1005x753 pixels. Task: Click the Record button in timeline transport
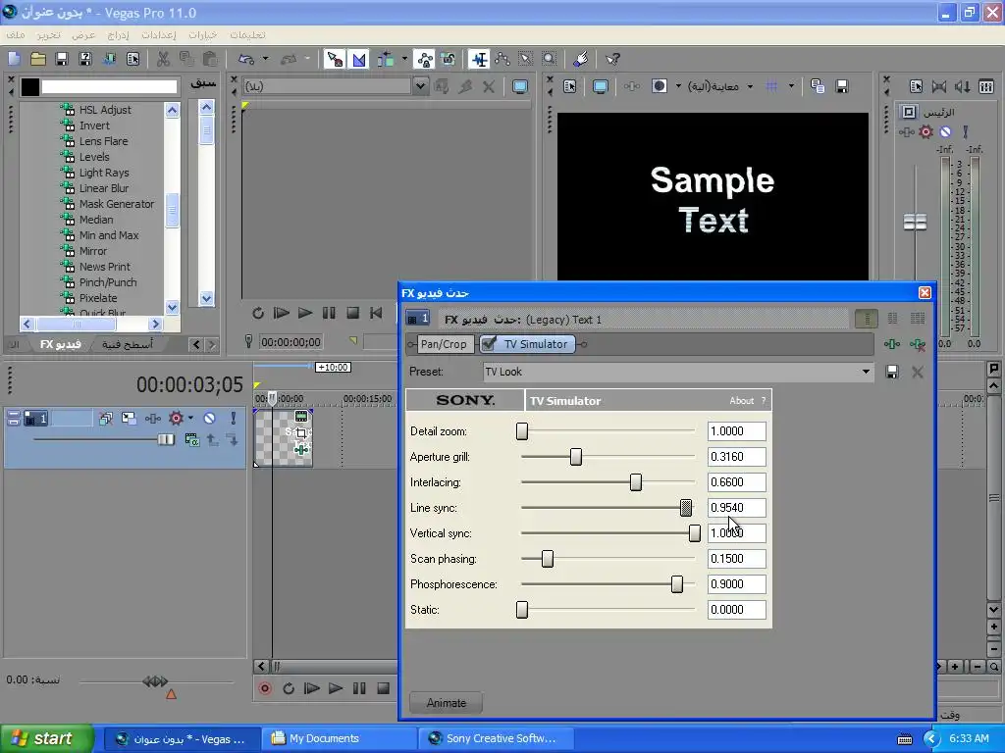coord(265,688)
